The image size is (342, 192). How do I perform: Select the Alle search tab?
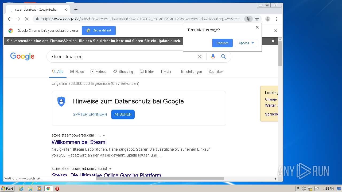click(58, 71)
